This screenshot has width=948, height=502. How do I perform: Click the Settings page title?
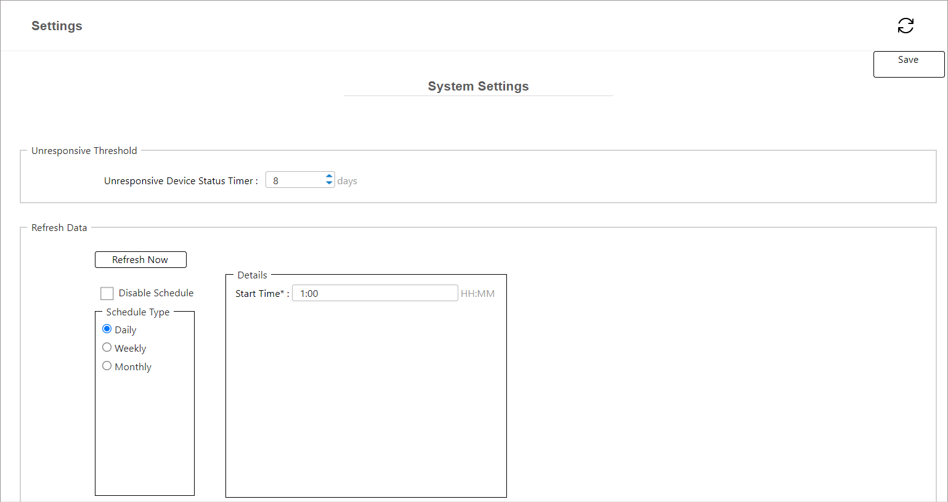[x=57, y=26]
